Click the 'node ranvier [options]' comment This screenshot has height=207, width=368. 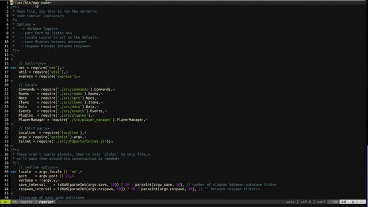pos(39,16)
